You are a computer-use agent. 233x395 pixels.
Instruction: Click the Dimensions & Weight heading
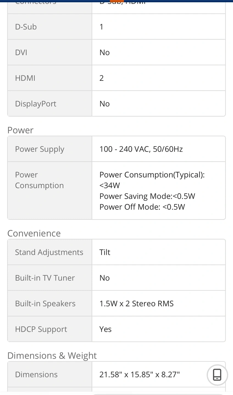[x=52, y=356]
